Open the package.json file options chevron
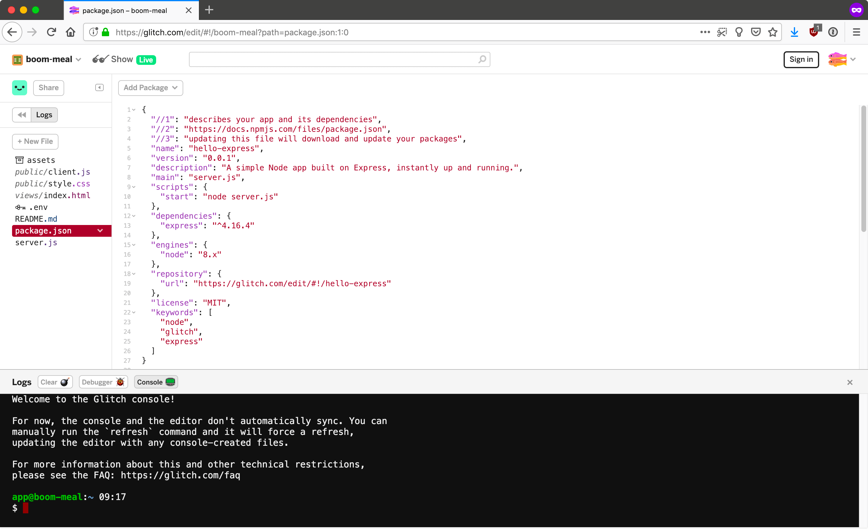The width and height of the screenshot is (868, 529). tap(100, 231)
